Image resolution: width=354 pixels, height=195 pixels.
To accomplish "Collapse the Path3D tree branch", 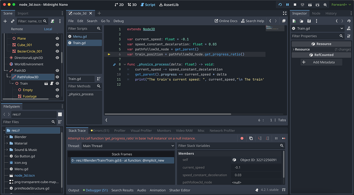I will [x=8, y=70].
